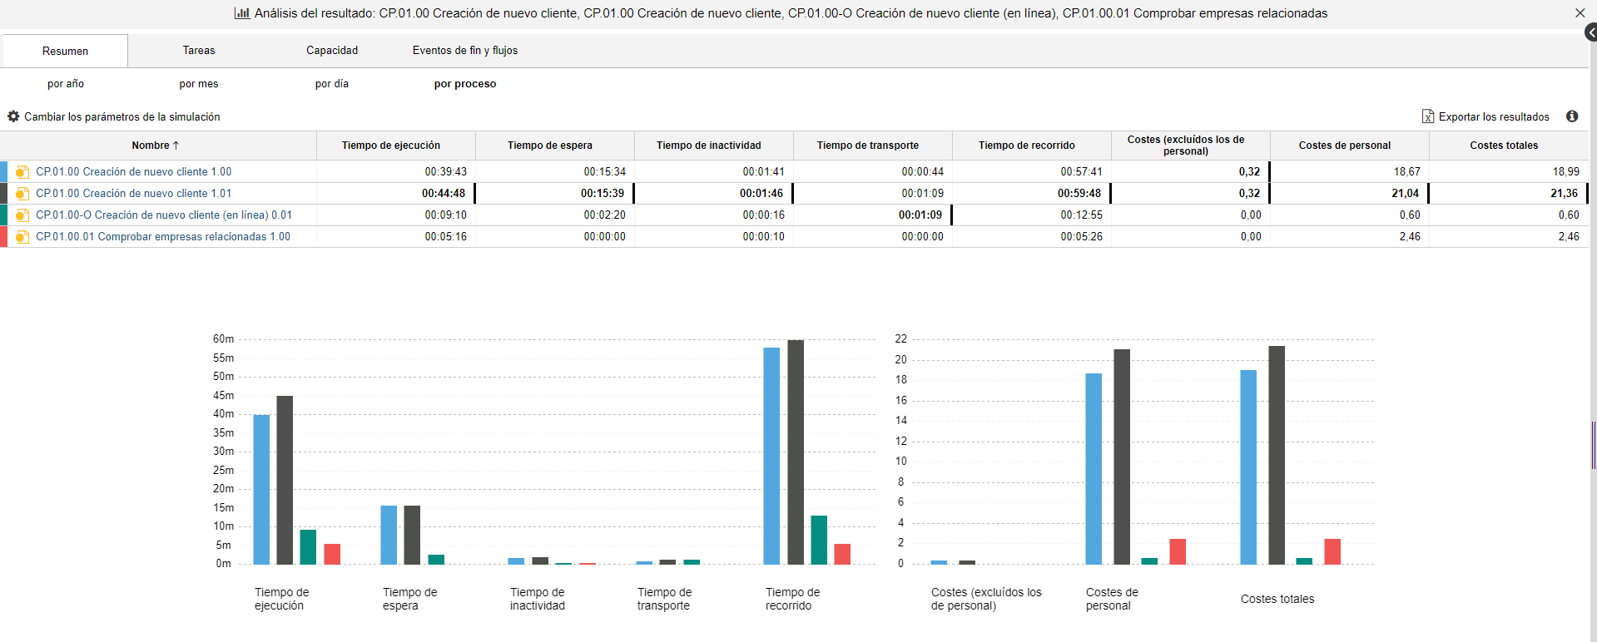Sort by Costes de personal column
The image size is (1597, 642).
[1350, 146]
